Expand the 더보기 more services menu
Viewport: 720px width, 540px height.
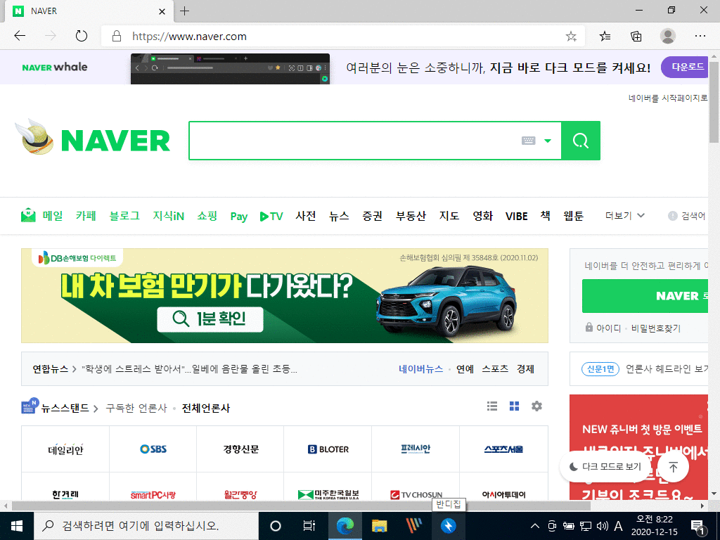point(624,215)
